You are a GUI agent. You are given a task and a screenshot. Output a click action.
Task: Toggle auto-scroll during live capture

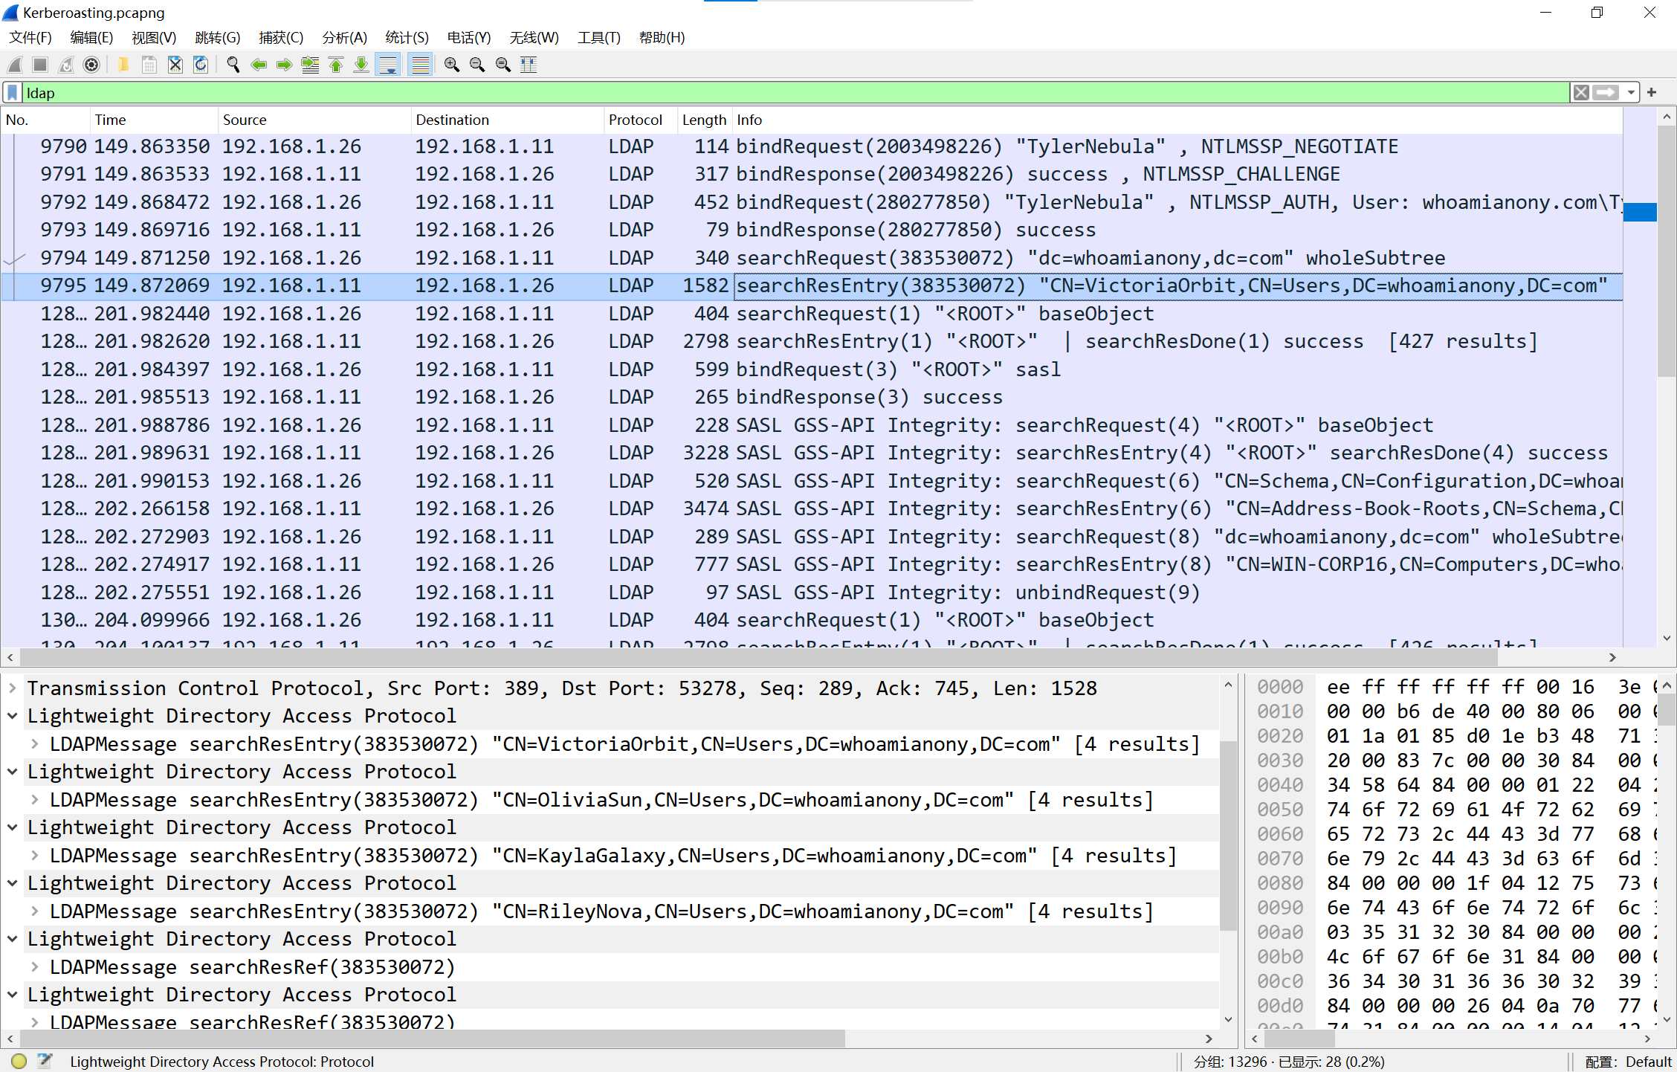pos(388,65)
